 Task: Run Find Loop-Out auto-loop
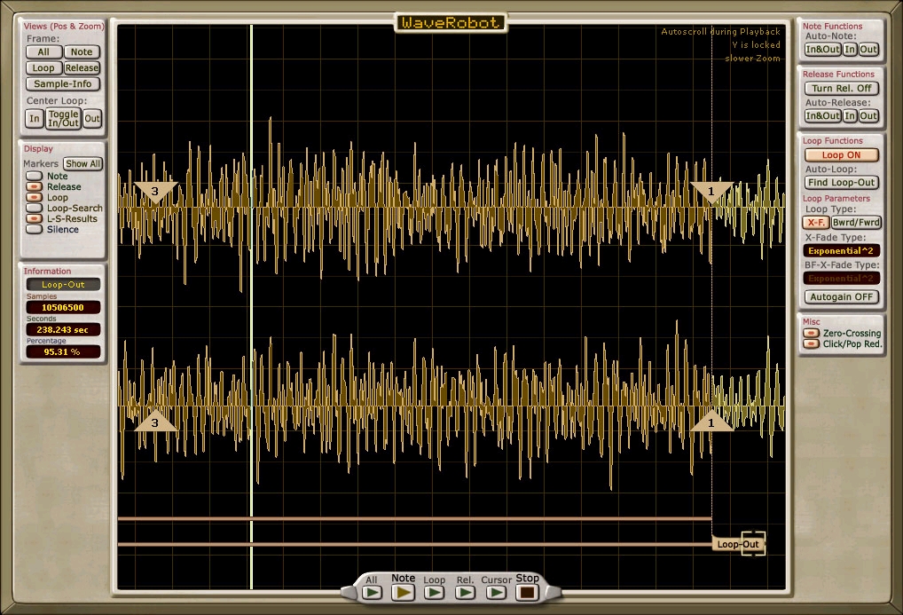[842, 183]
